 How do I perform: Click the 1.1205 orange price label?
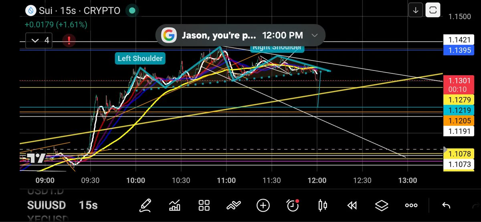point(459,121)
